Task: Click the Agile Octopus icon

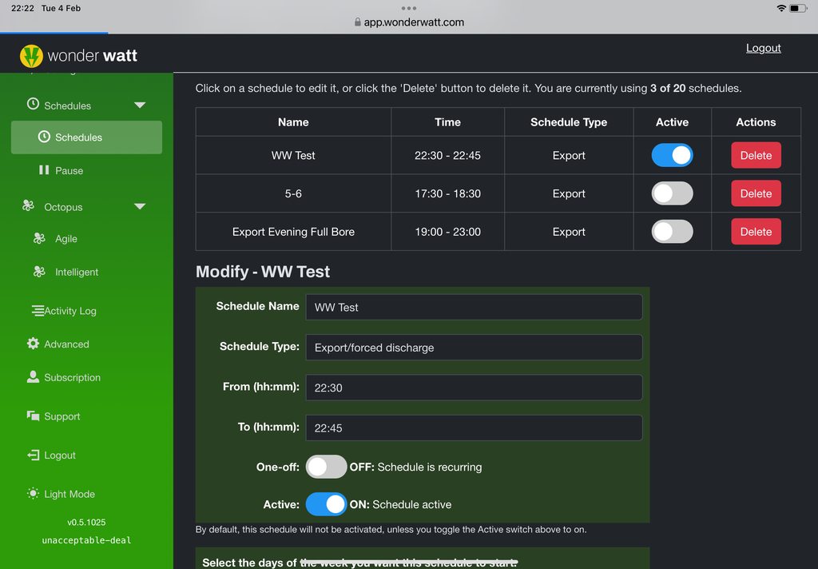Action: (39, 238)
